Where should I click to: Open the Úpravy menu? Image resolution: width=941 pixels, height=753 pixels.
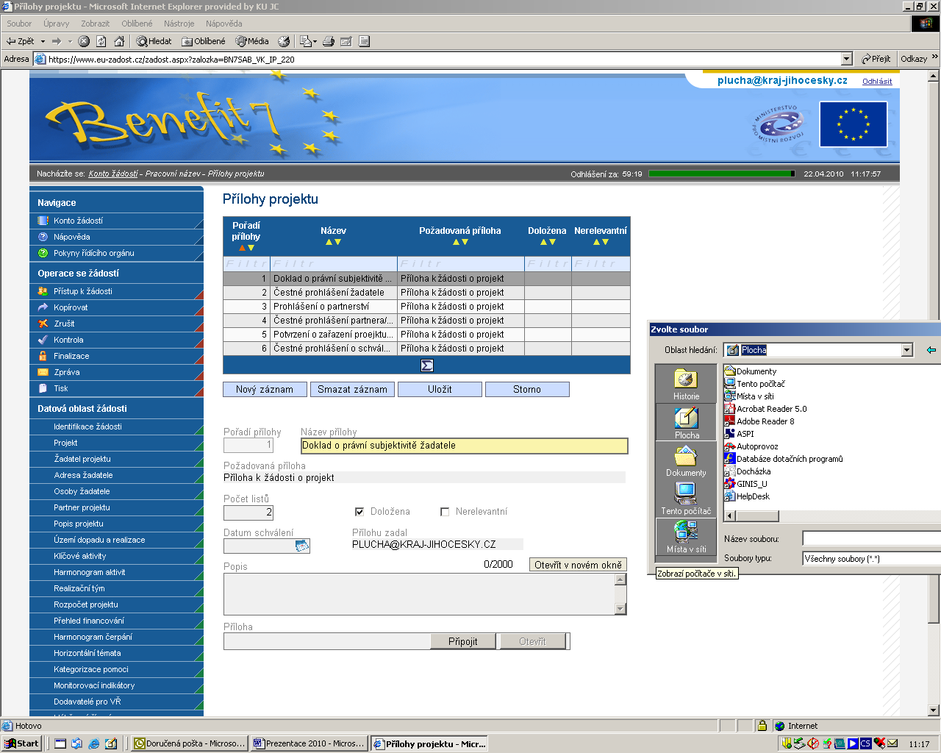56,24
